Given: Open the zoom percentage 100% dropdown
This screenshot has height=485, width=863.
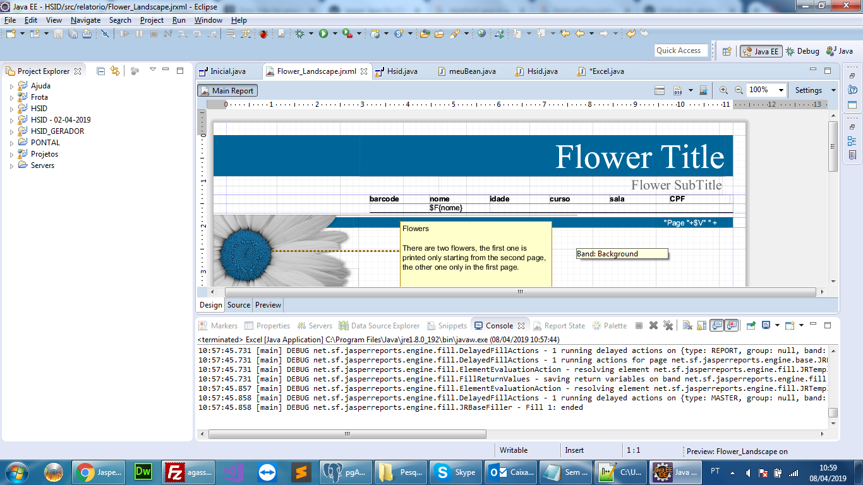Looking at the screenshot, I should click(781, 90).
